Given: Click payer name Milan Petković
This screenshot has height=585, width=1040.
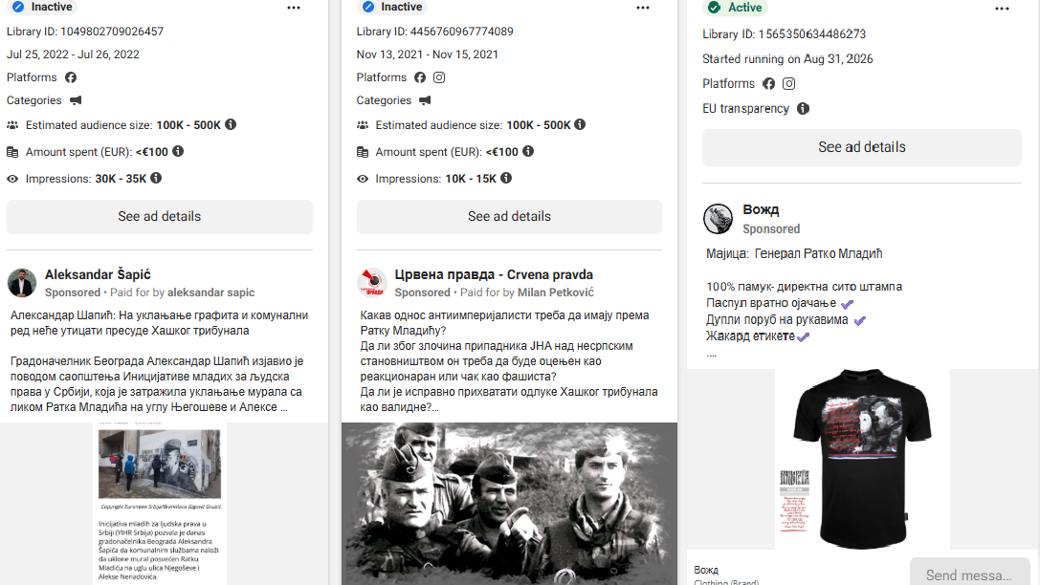Looking at the screenshot, I should [x=555, y=292].
